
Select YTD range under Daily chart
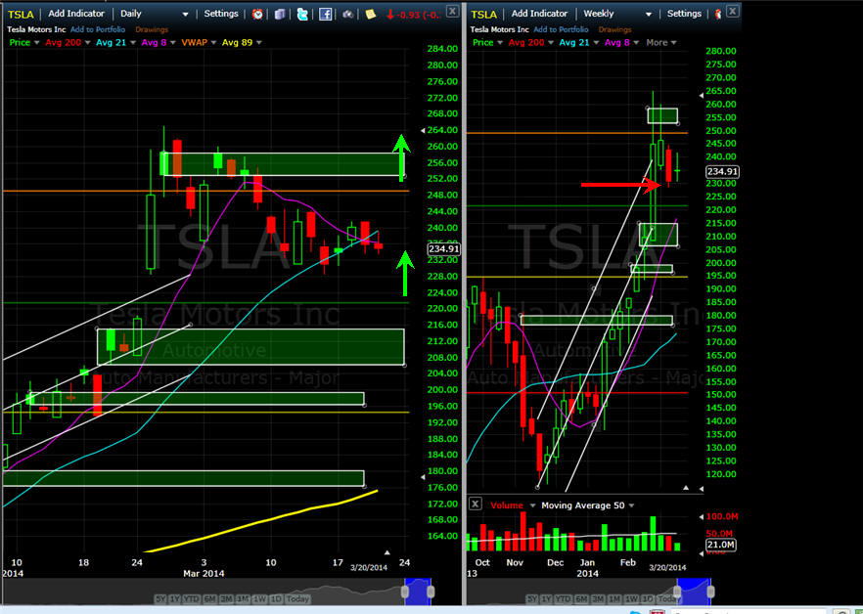191,598
